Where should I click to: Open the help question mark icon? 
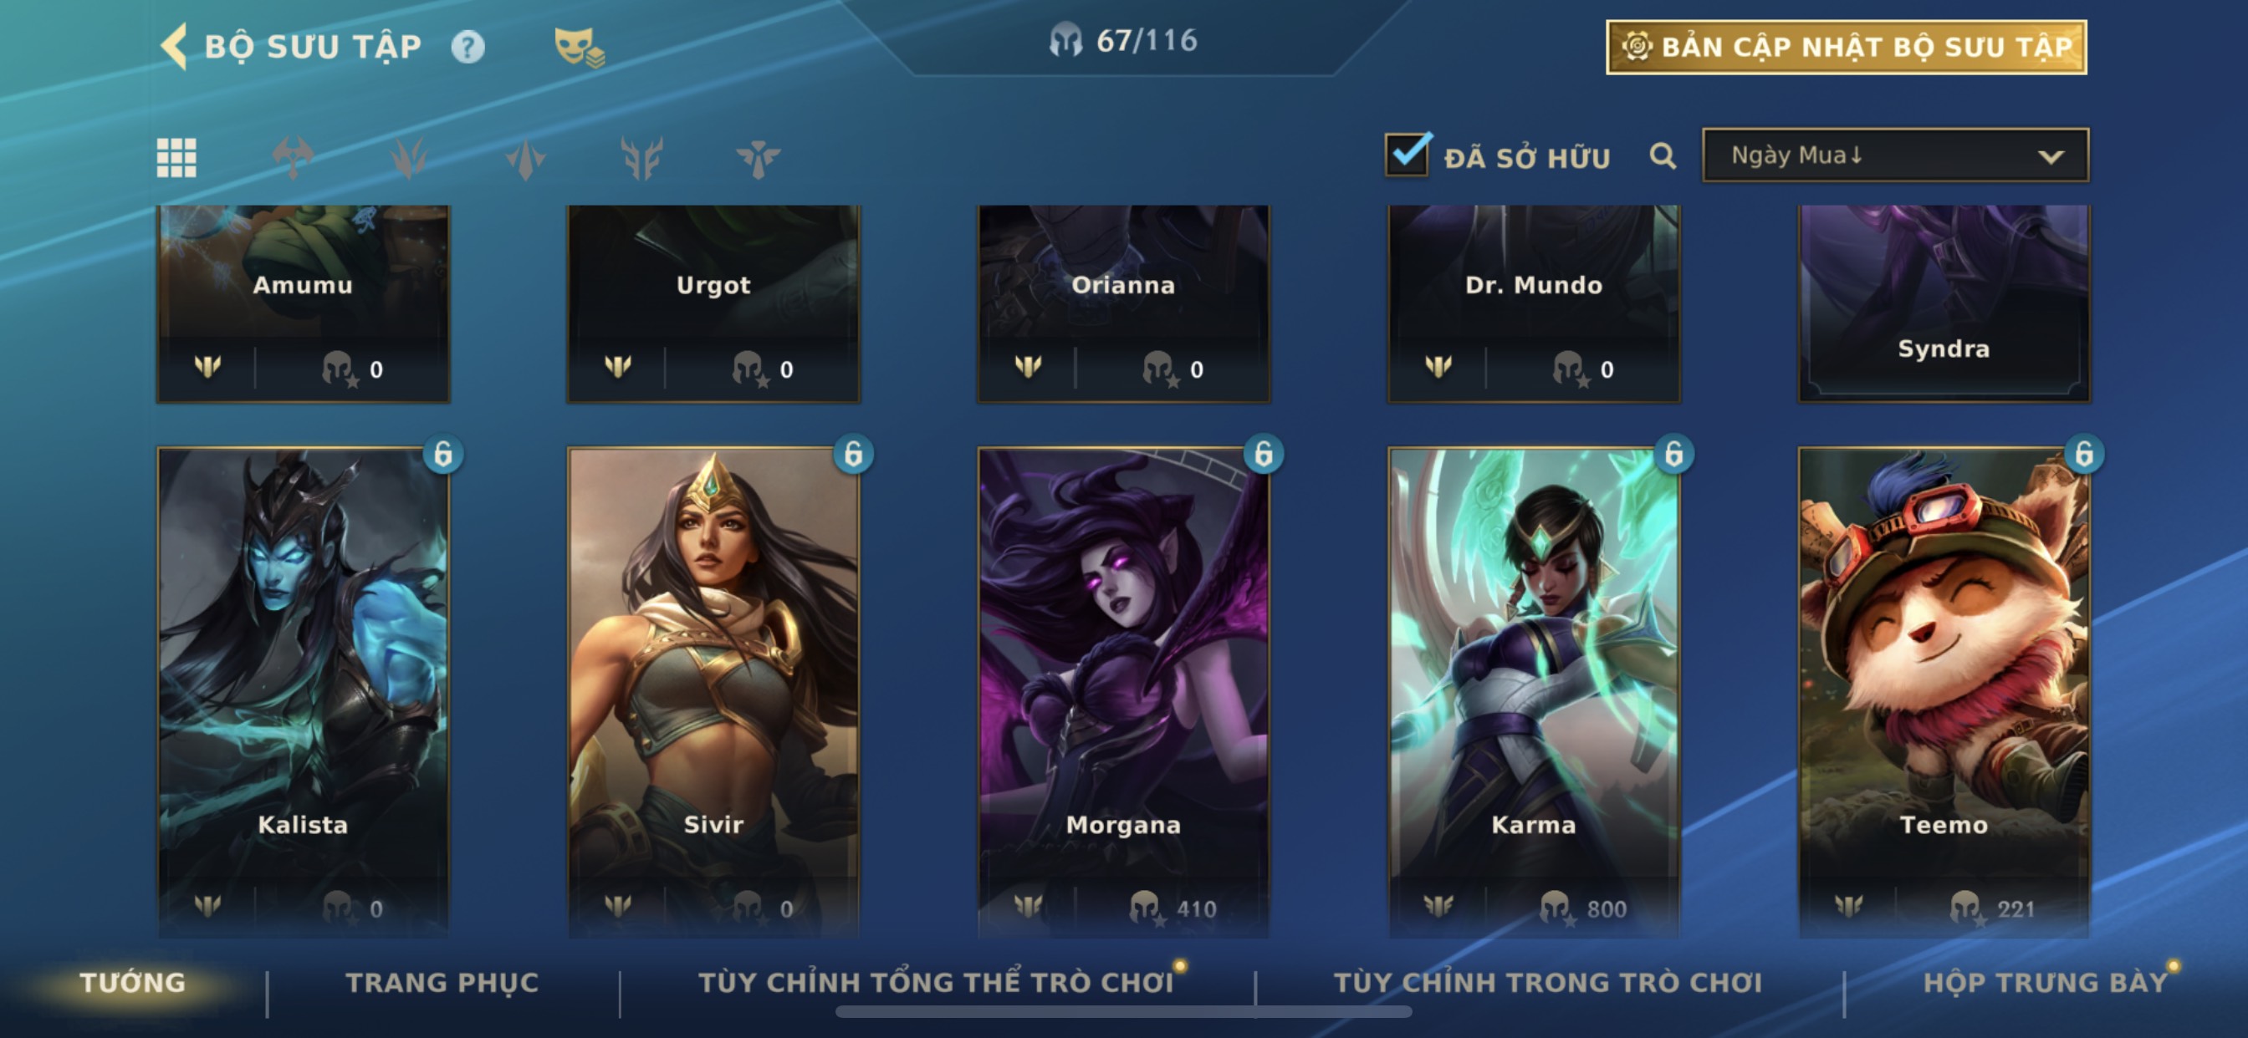pos(467,47)
